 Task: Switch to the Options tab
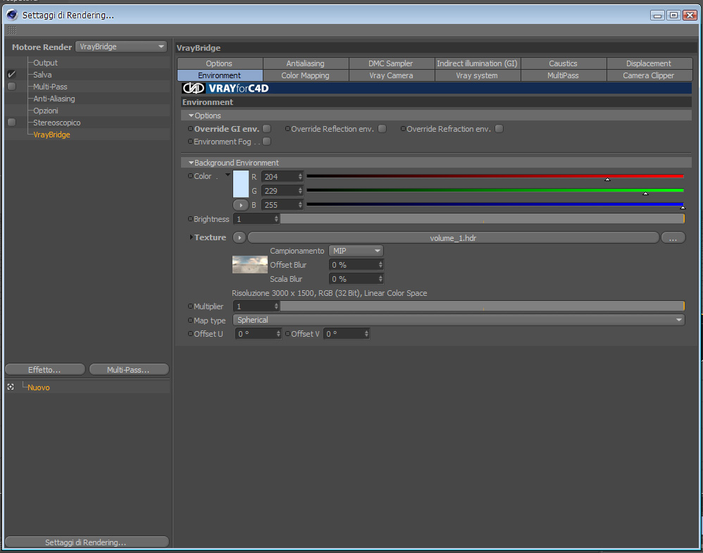219,63
